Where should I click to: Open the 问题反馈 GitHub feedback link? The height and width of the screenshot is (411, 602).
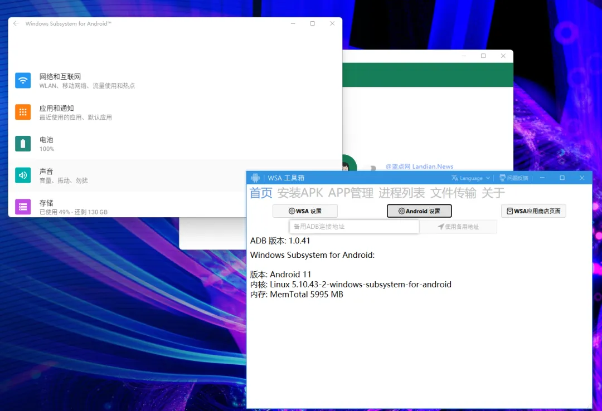514,178
